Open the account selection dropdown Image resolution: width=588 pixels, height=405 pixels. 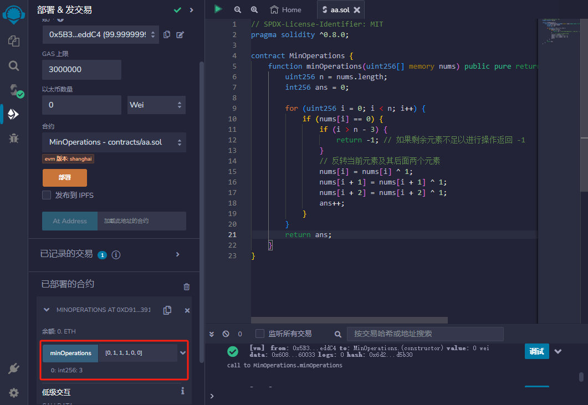click(x=100, y=34)
